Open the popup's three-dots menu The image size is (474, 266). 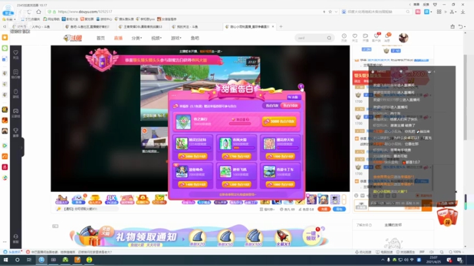click(174, 95)
